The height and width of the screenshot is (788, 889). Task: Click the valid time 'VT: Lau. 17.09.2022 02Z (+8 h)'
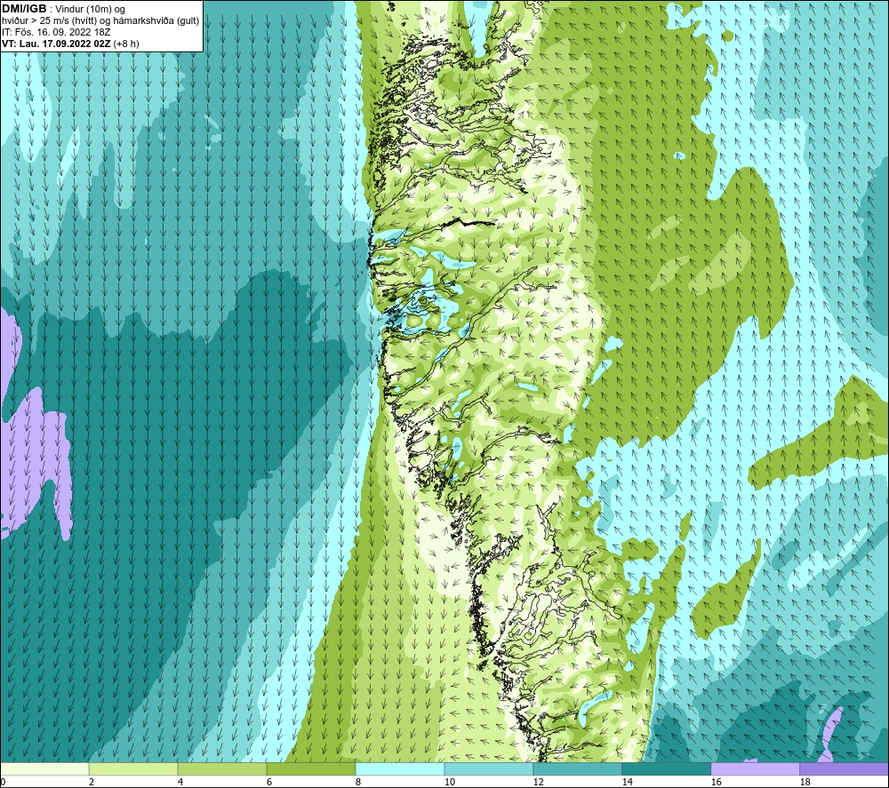coord(70,44)
